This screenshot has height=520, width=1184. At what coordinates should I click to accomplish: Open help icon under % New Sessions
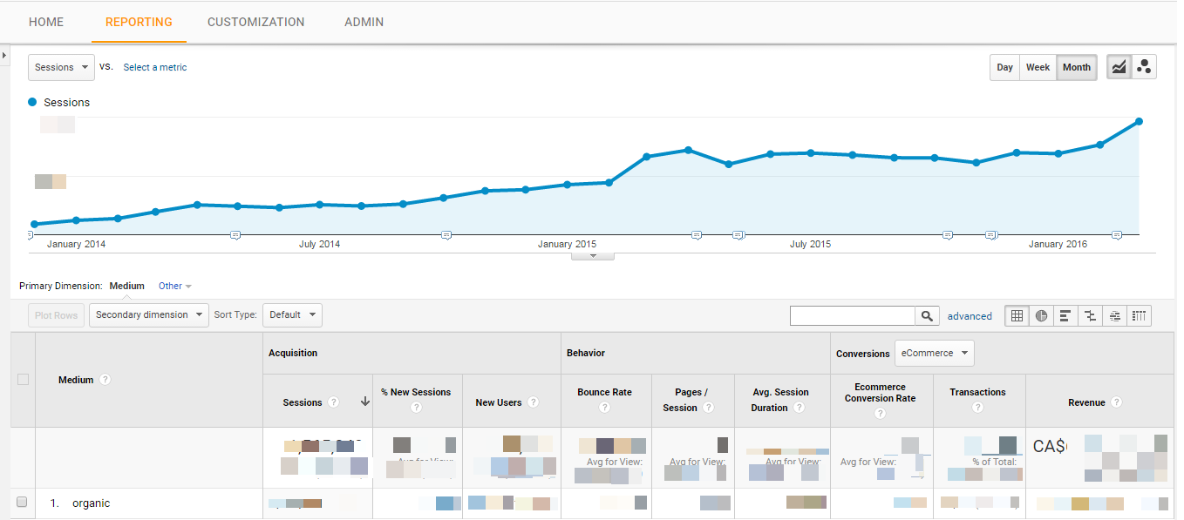pos(416,408)
